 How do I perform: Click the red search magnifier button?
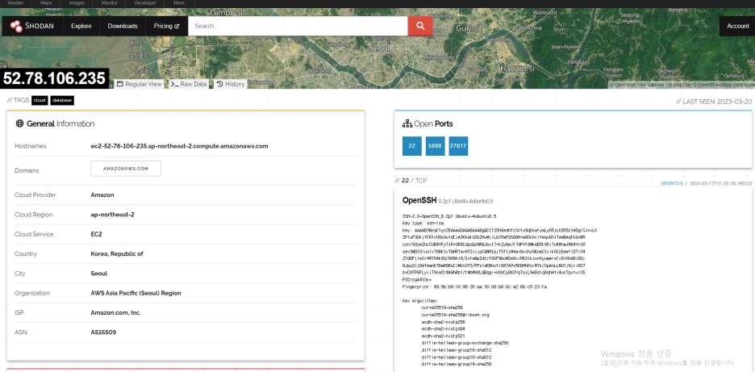click(420, 26)
